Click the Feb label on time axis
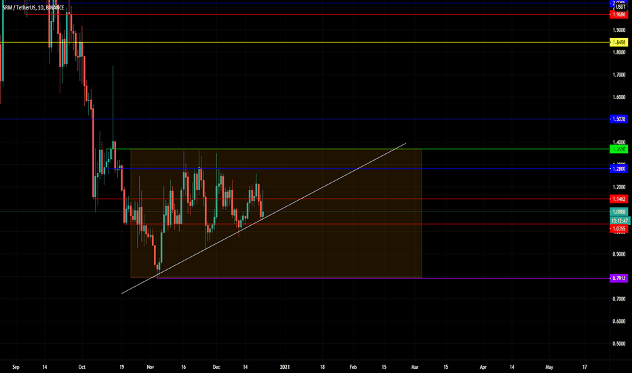 [x=353, y=367]
